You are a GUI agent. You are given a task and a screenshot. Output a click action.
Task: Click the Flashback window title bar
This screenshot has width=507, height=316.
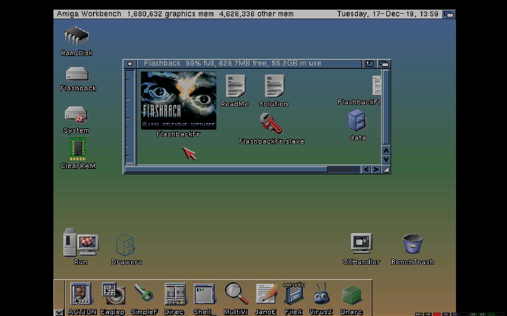coord(249,64)
